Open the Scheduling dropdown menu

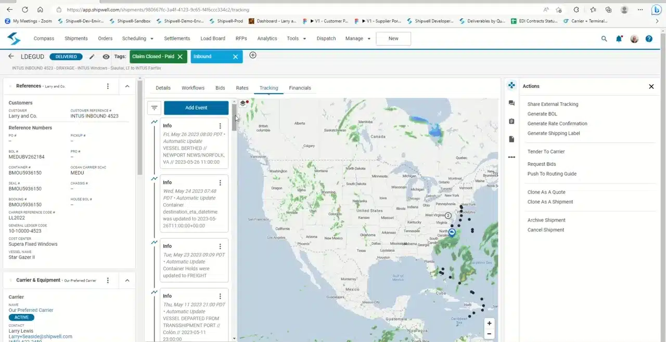137,38
